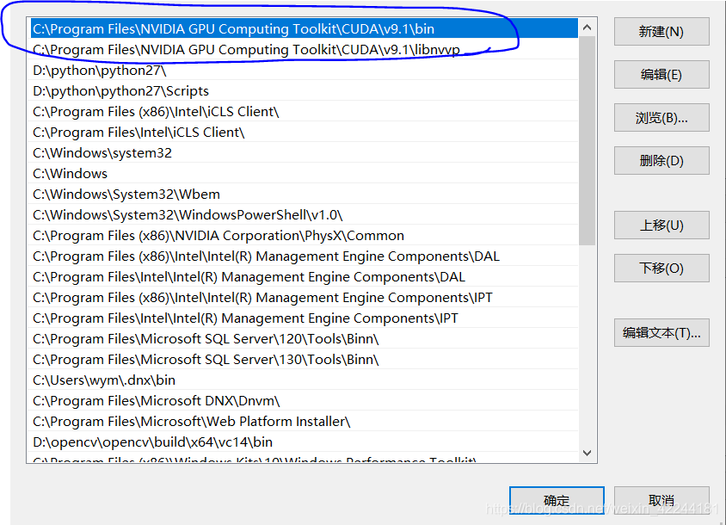
Task: Click the 新建(N) button
Action: pyautogui.click(x=661, y=32)
